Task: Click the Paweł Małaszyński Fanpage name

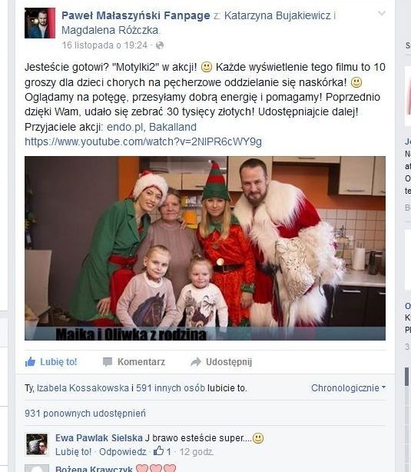Action: pos(136,15)
